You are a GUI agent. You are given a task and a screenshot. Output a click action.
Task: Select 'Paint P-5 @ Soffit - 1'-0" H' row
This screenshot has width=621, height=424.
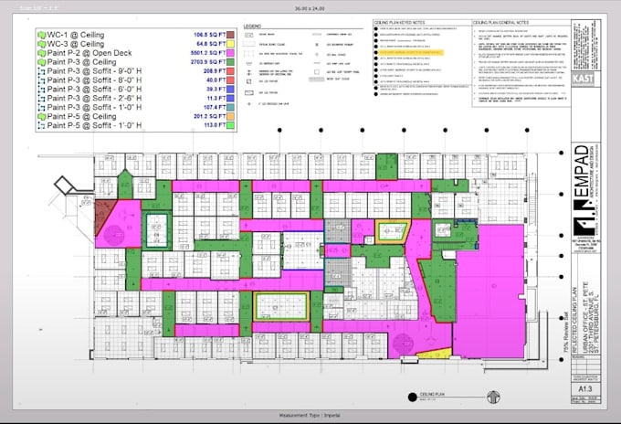pos(136,125)
